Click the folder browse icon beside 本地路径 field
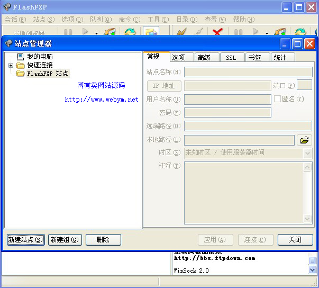The width and height of the screenshot is (319, 288). (304, 140)
